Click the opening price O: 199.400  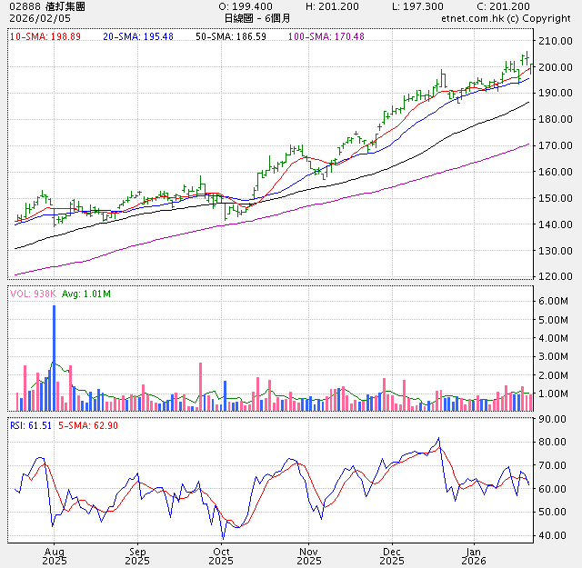point(246,6)
